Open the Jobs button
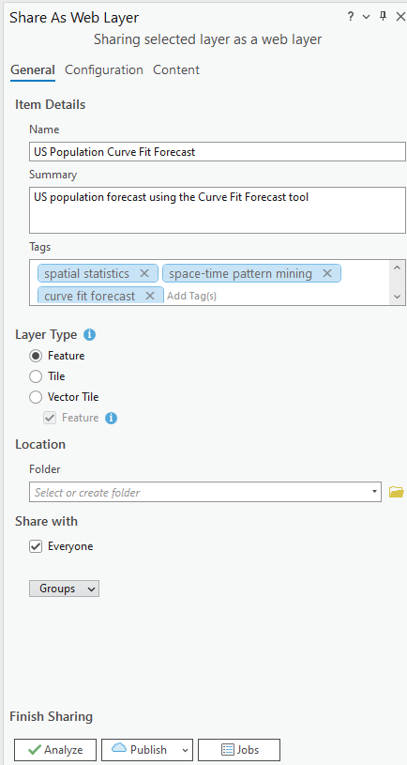Viewport: 407px width, 765px height. [x=239, y=750]
